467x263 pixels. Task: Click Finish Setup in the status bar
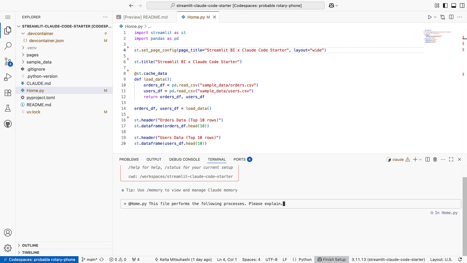tap(331, 259)
